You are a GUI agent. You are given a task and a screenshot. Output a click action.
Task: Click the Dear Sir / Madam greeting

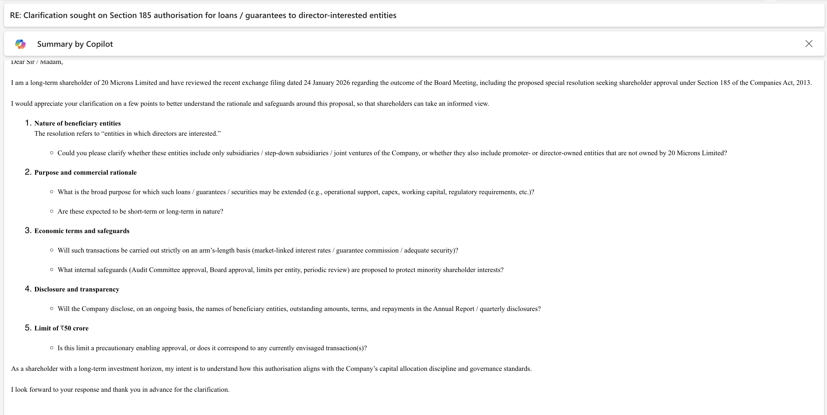(x=37, y=62)
